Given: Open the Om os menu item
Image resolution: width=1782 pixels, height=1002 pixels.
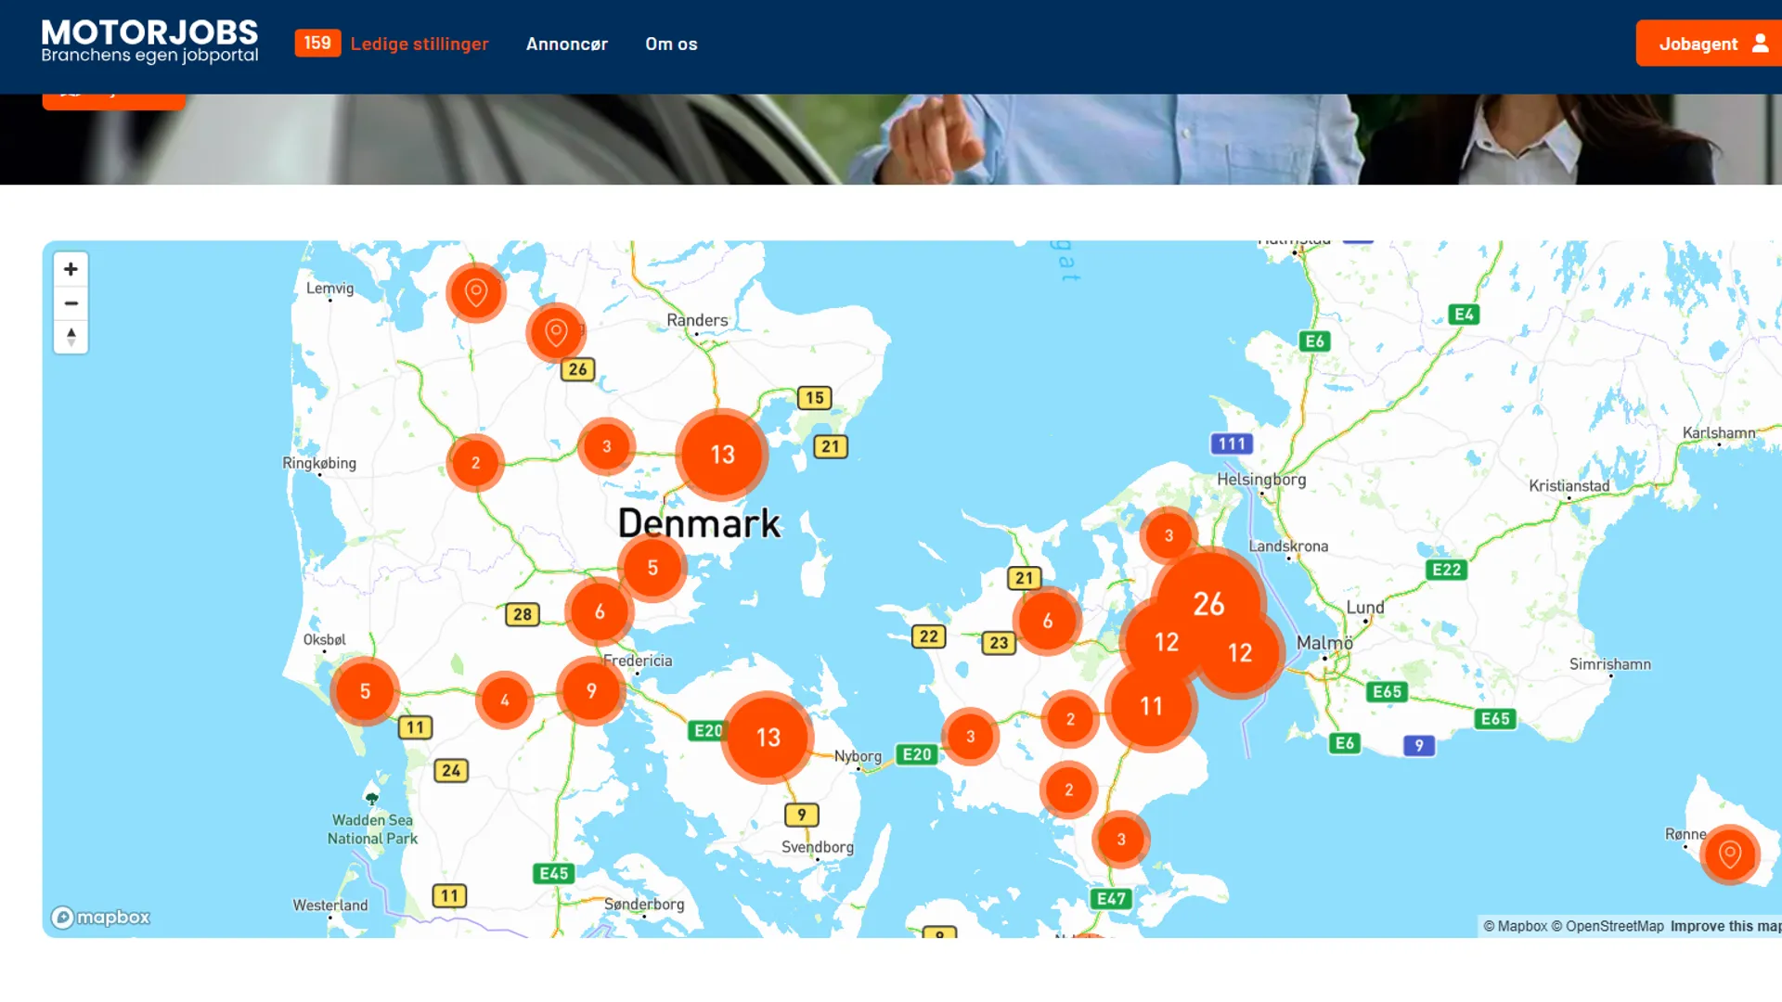Looking at the screenshot, I should 671,44.
